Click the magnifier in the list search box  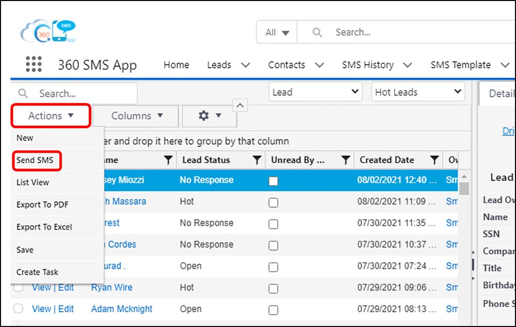23,93
